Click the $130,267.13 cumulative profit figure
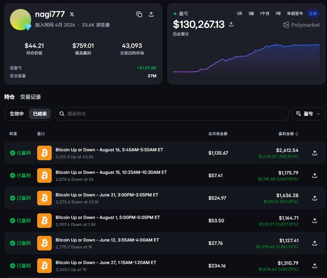This screenshot has width=327, height=278. (199, 24)
